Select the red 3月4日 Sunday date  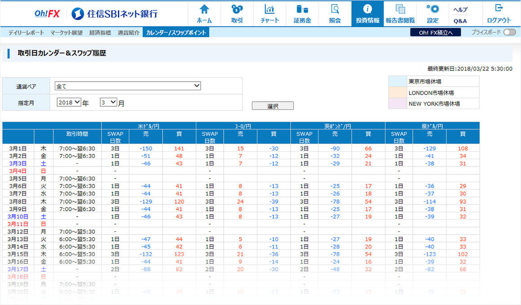[18, 171]
